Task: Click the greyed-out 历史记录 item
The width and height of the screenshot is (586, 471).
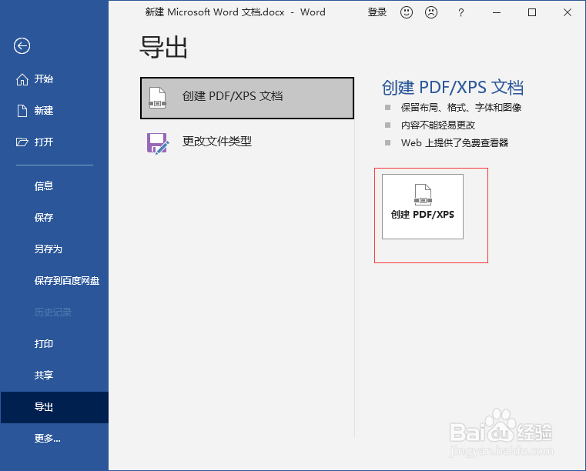Action: 52,312
